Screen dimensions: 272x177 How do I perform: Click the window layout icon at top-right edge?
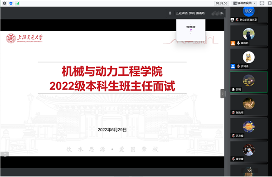pos(270,3)
